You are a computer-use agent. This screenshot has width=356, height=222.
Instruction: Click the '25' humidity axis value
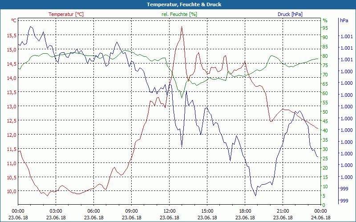tap(325, 159)
